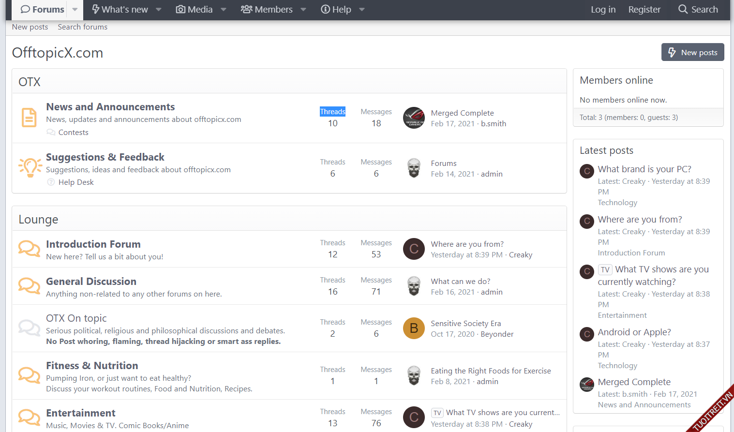This screenshot has width=734, height=432.
Task: Expand the Forums dropdown arrow
Action: click(75, 10)
